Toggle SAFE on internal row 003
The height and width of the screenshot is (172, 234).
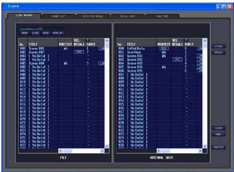(177, 59)
